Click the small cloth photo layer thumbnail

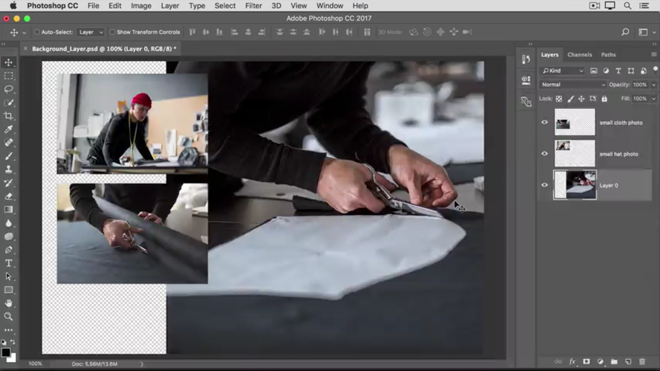574,123
